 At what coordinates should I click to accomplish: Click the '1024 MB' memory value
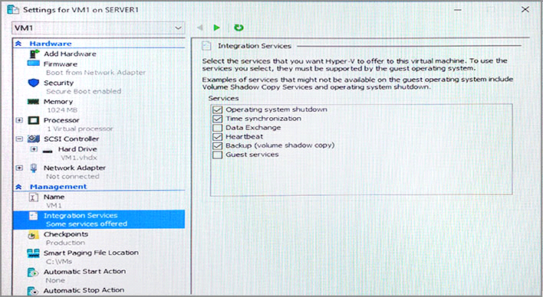pos(62,110)
